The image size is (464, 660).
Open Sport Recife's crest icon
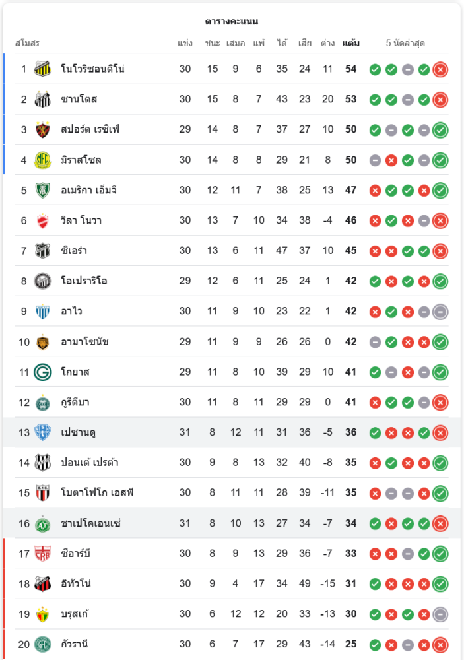tap(43, 129)
